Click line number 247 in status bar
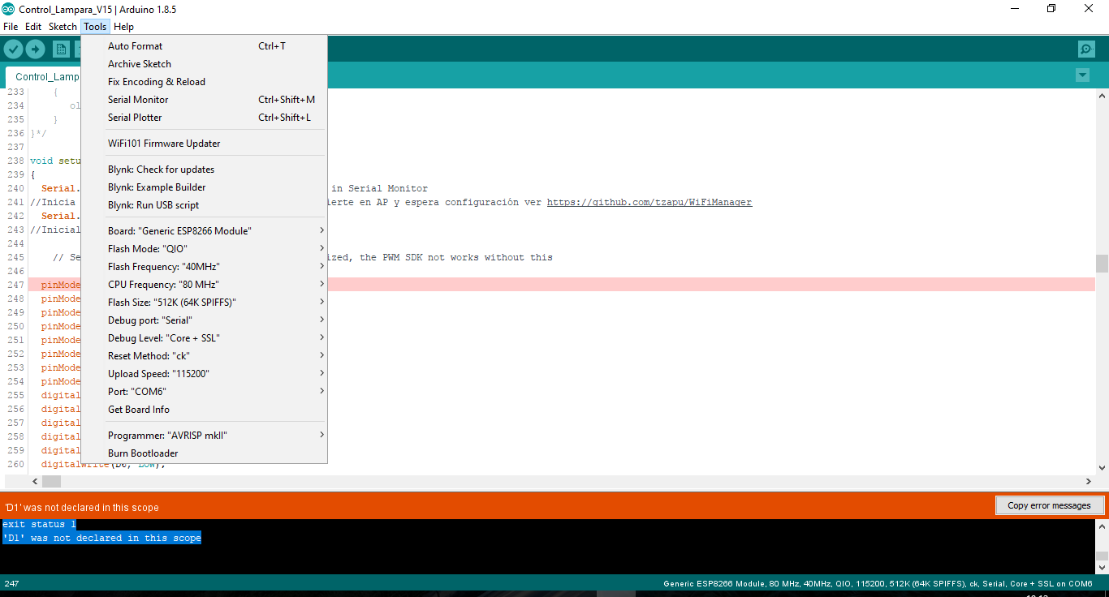The width and height of the screenshot is (1109, 597). (x=11, y=583)
